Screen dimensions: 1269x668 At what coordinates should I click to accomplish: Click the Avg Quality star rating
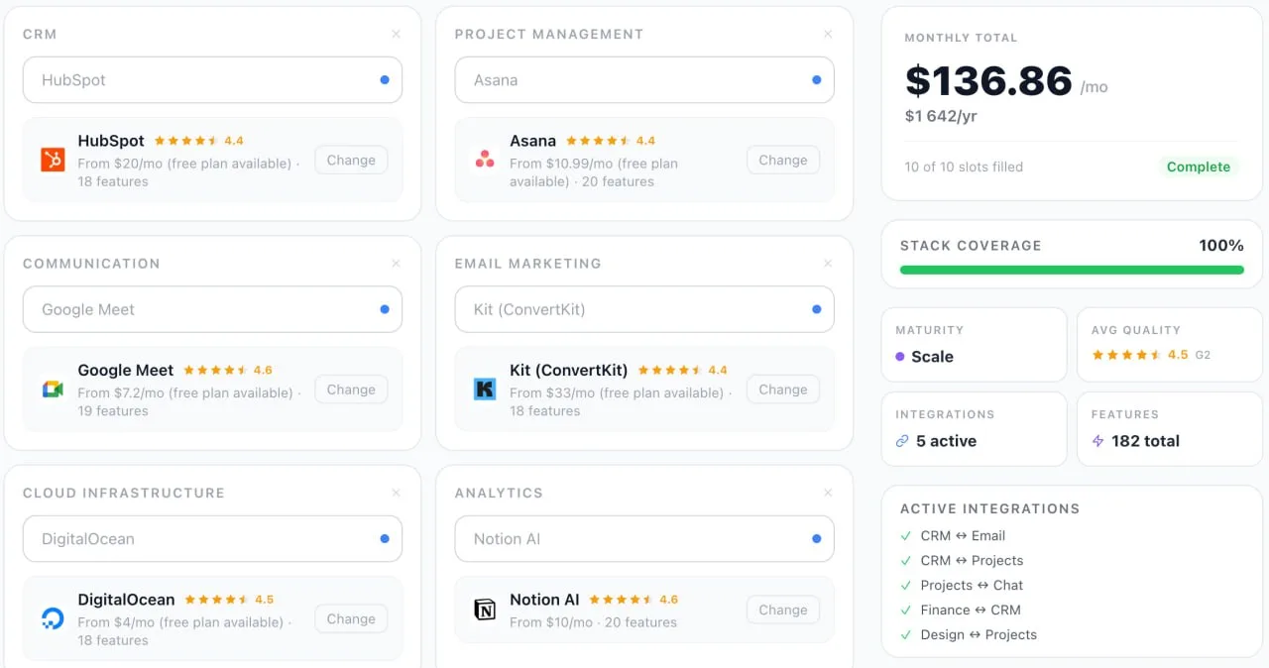click(1126, 355)
